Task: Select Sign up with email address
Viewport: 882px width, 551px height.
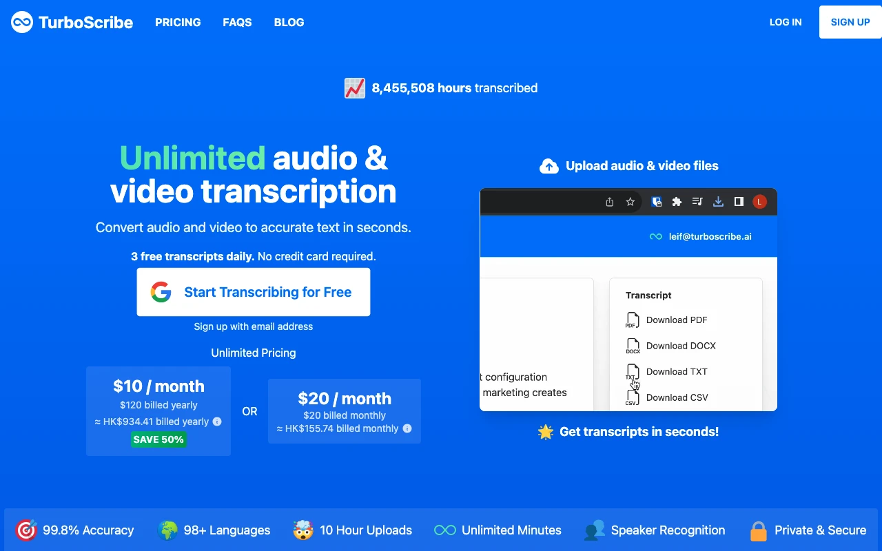Action: click(253, 326)
